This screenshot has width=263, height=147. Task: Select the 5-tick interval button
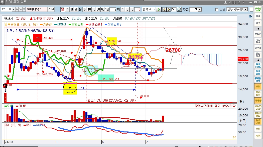pyautogui.click(x=127, y=10)
